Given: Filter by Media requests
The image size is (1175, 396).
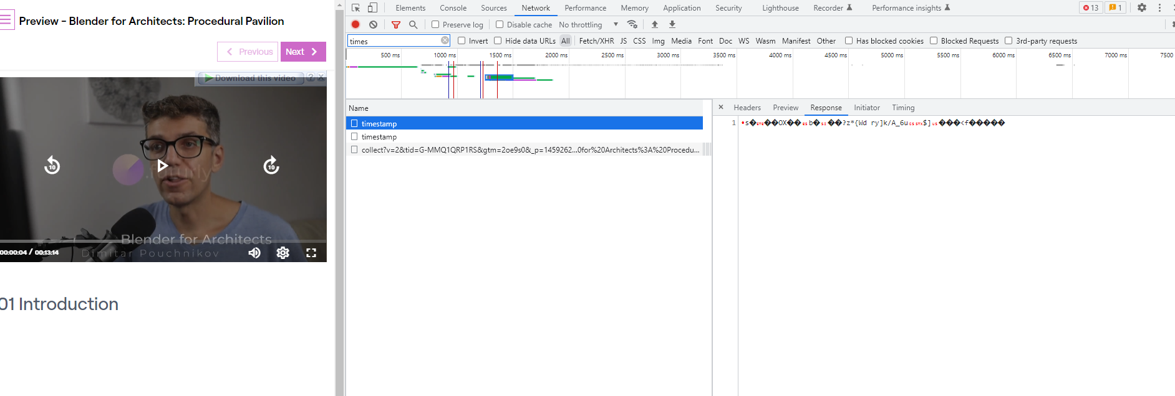Looking at the screenshot, I should 681,40.
